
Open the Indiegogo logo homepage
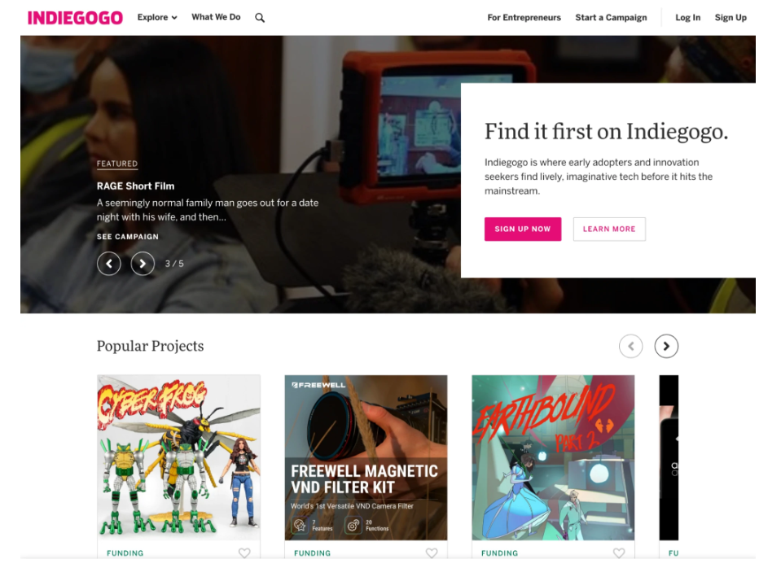coord(75,18)
